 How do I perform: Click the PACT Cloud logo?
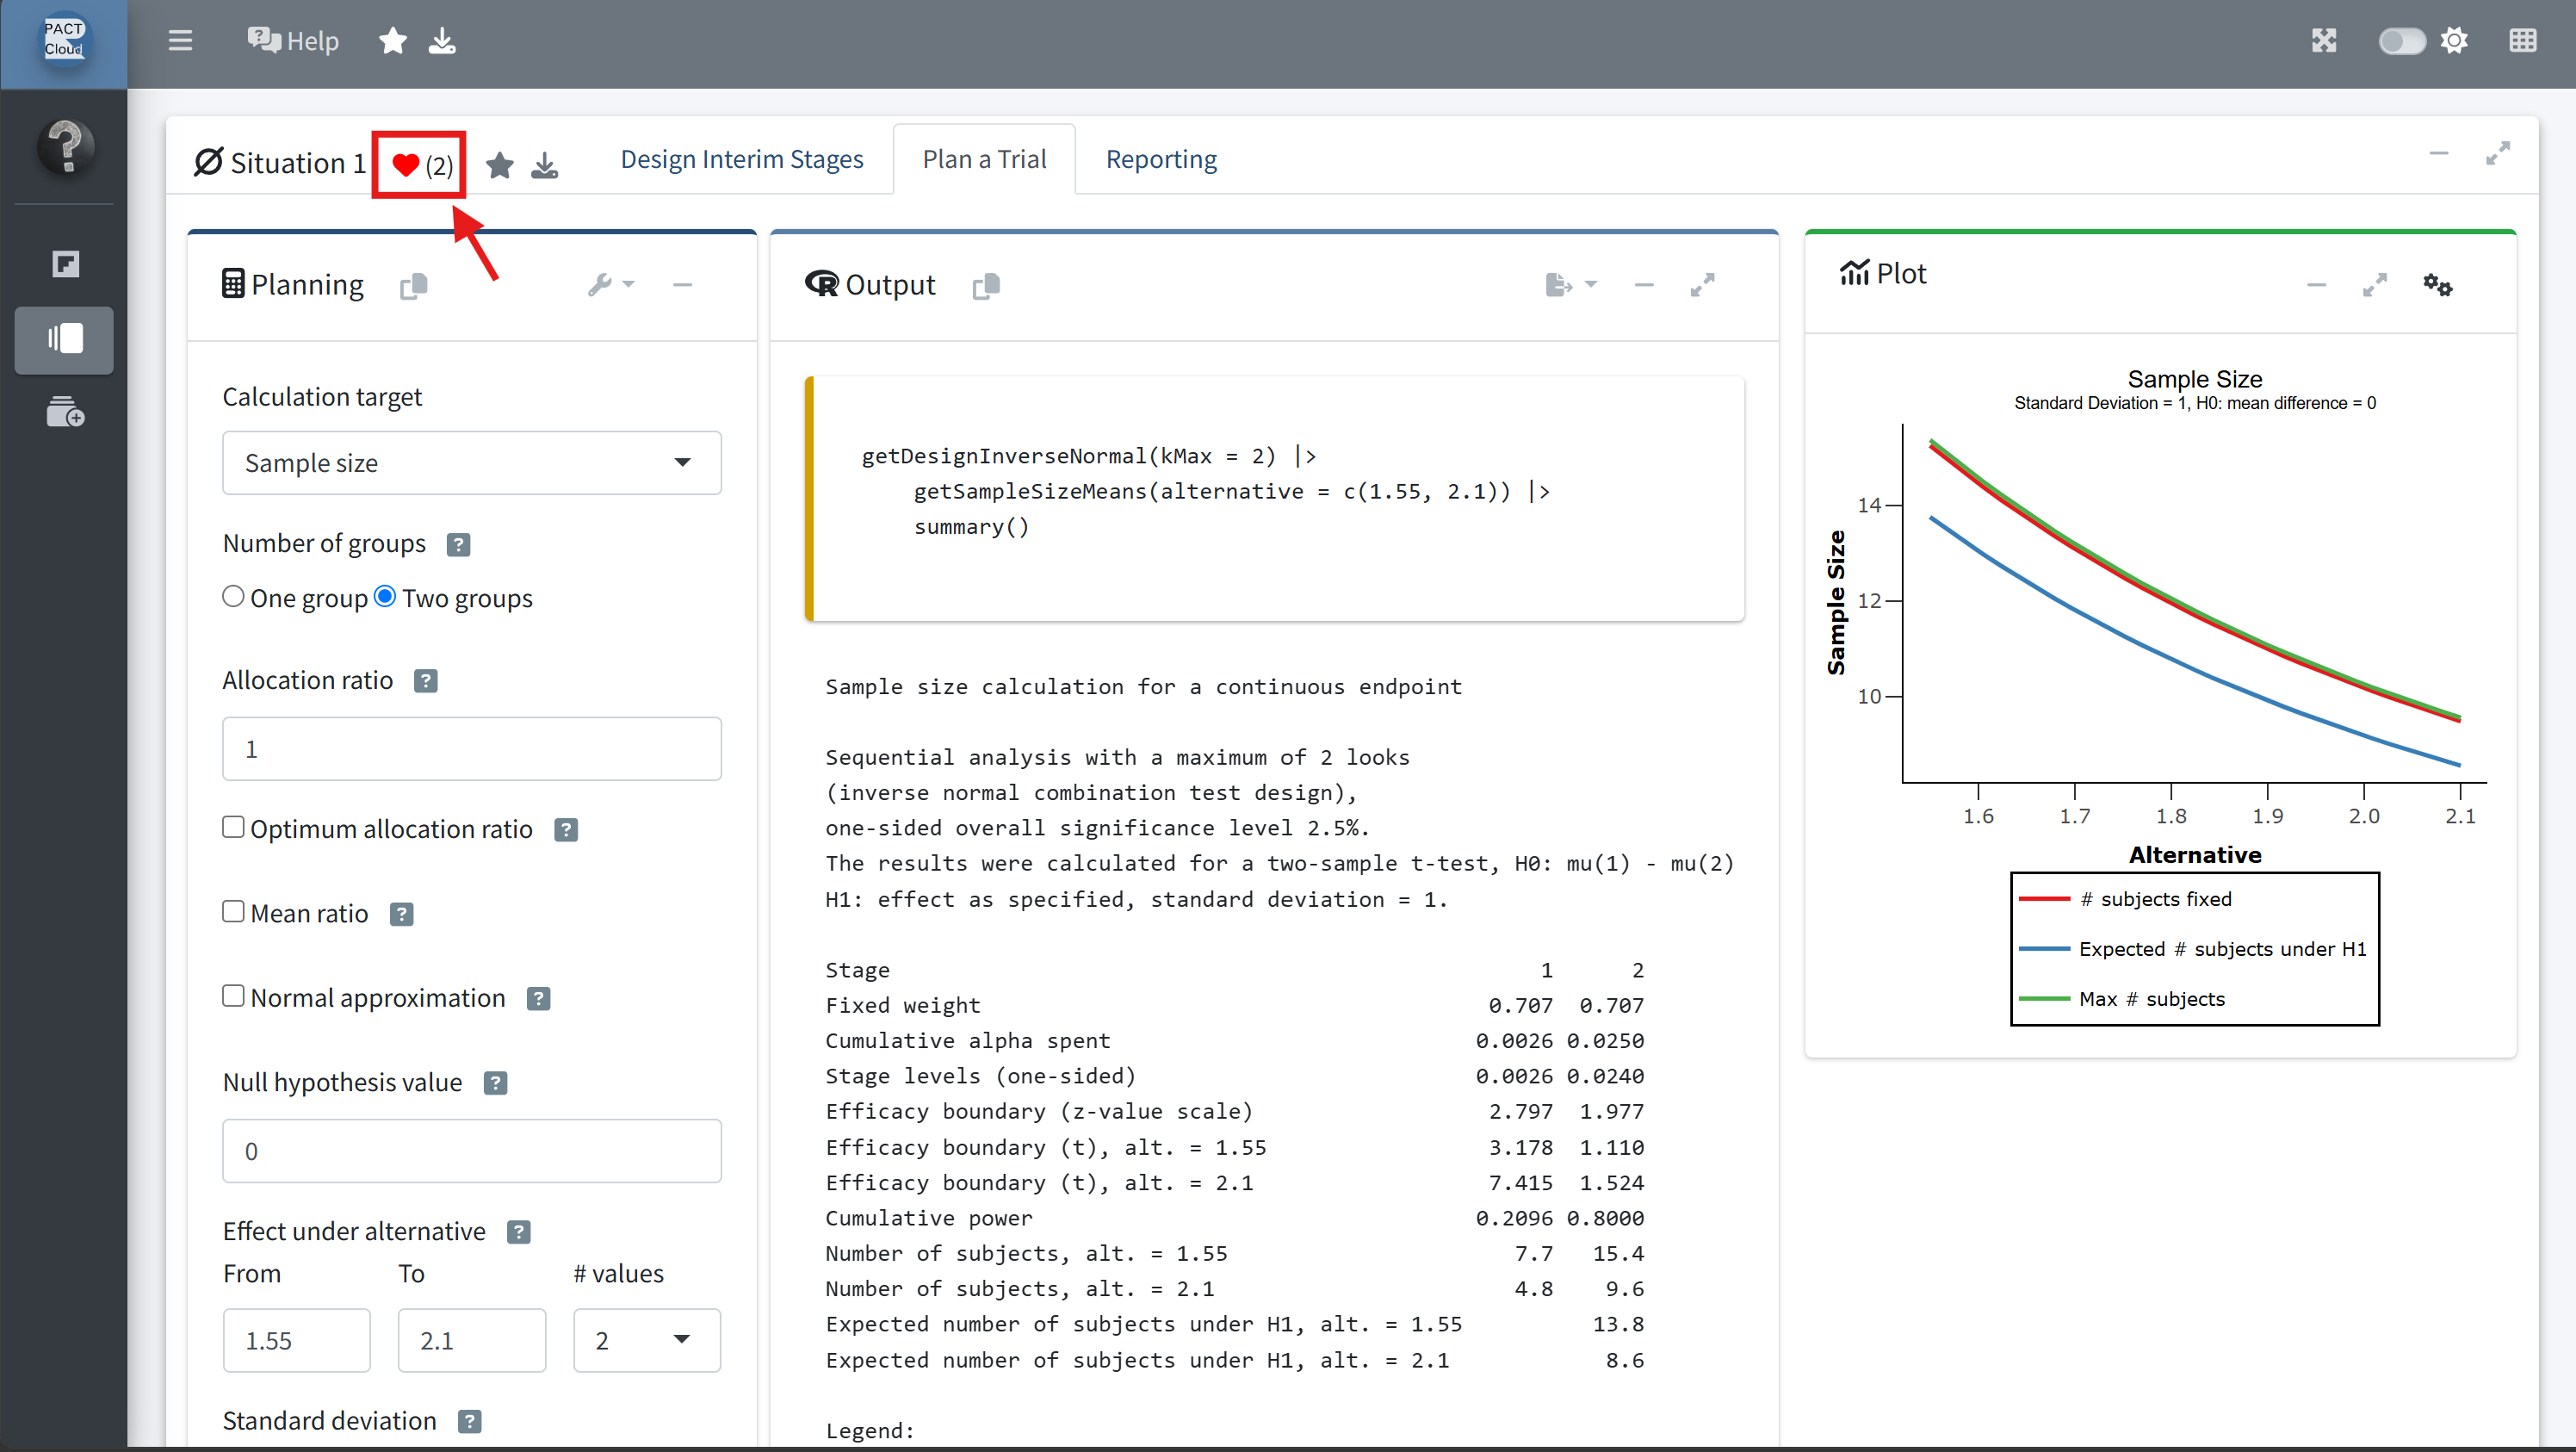[x=64, y=40]
